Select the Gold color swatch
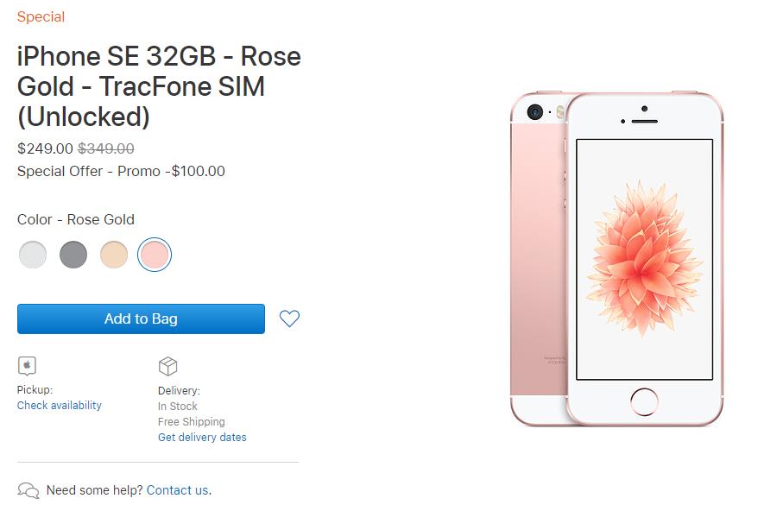Image resolution: width=758 pixels, height=511 pixels. click(x=114, y=255)
